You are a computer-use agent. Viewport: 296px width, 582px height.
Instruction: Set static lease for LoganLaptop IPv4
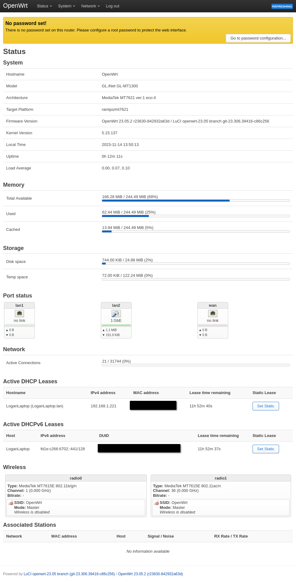click(x=265, y=406)
